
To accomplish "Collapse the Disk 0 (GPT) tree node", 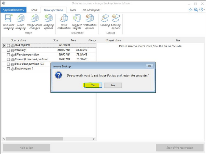I will point(5,45).
